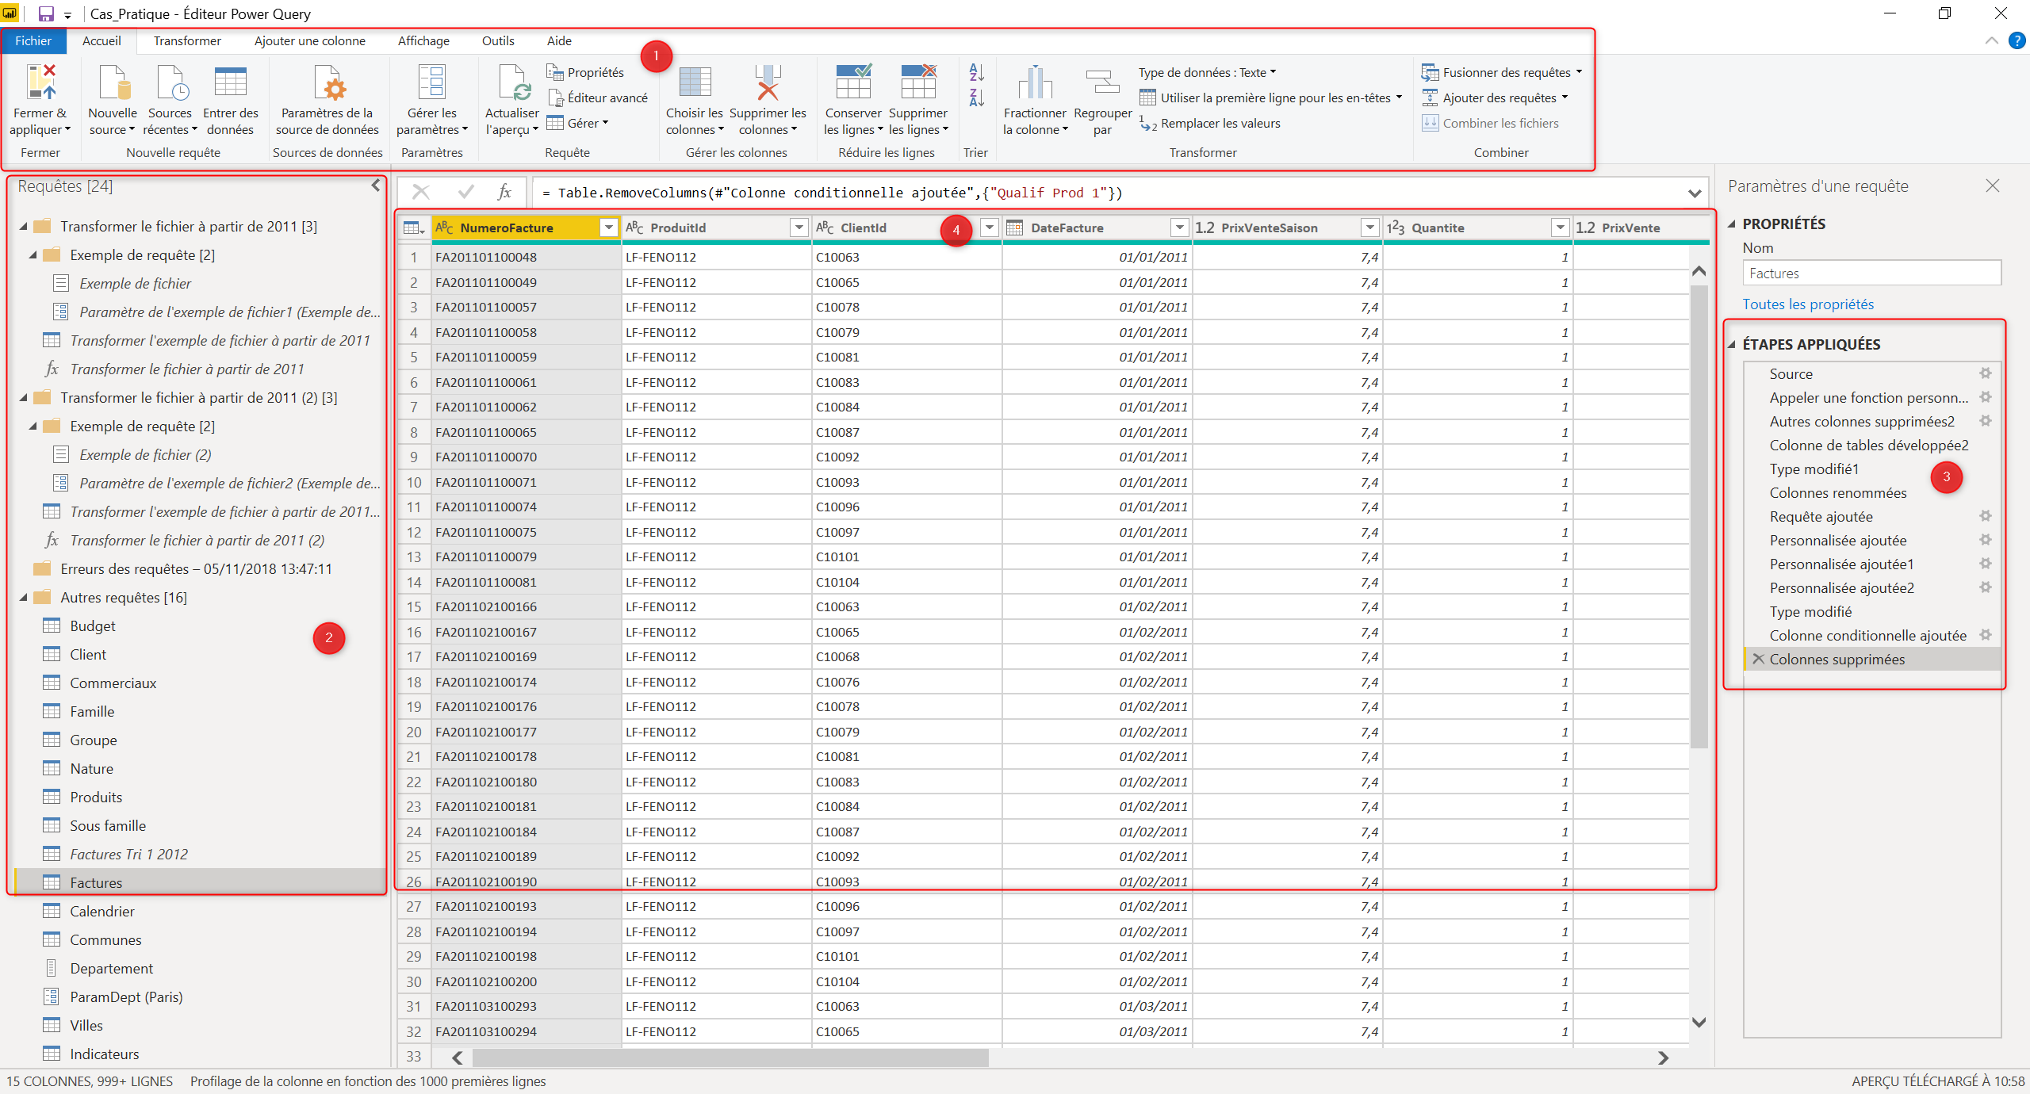Switch to the Accueil tab
Image resolution: width=2030 pixels, height=1094 pixels.
101,40
